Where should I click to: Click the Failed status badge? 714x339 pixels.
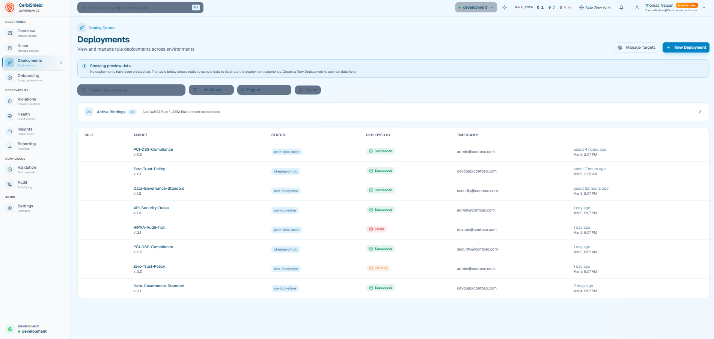pyautogui.click(x=377, y=229)
